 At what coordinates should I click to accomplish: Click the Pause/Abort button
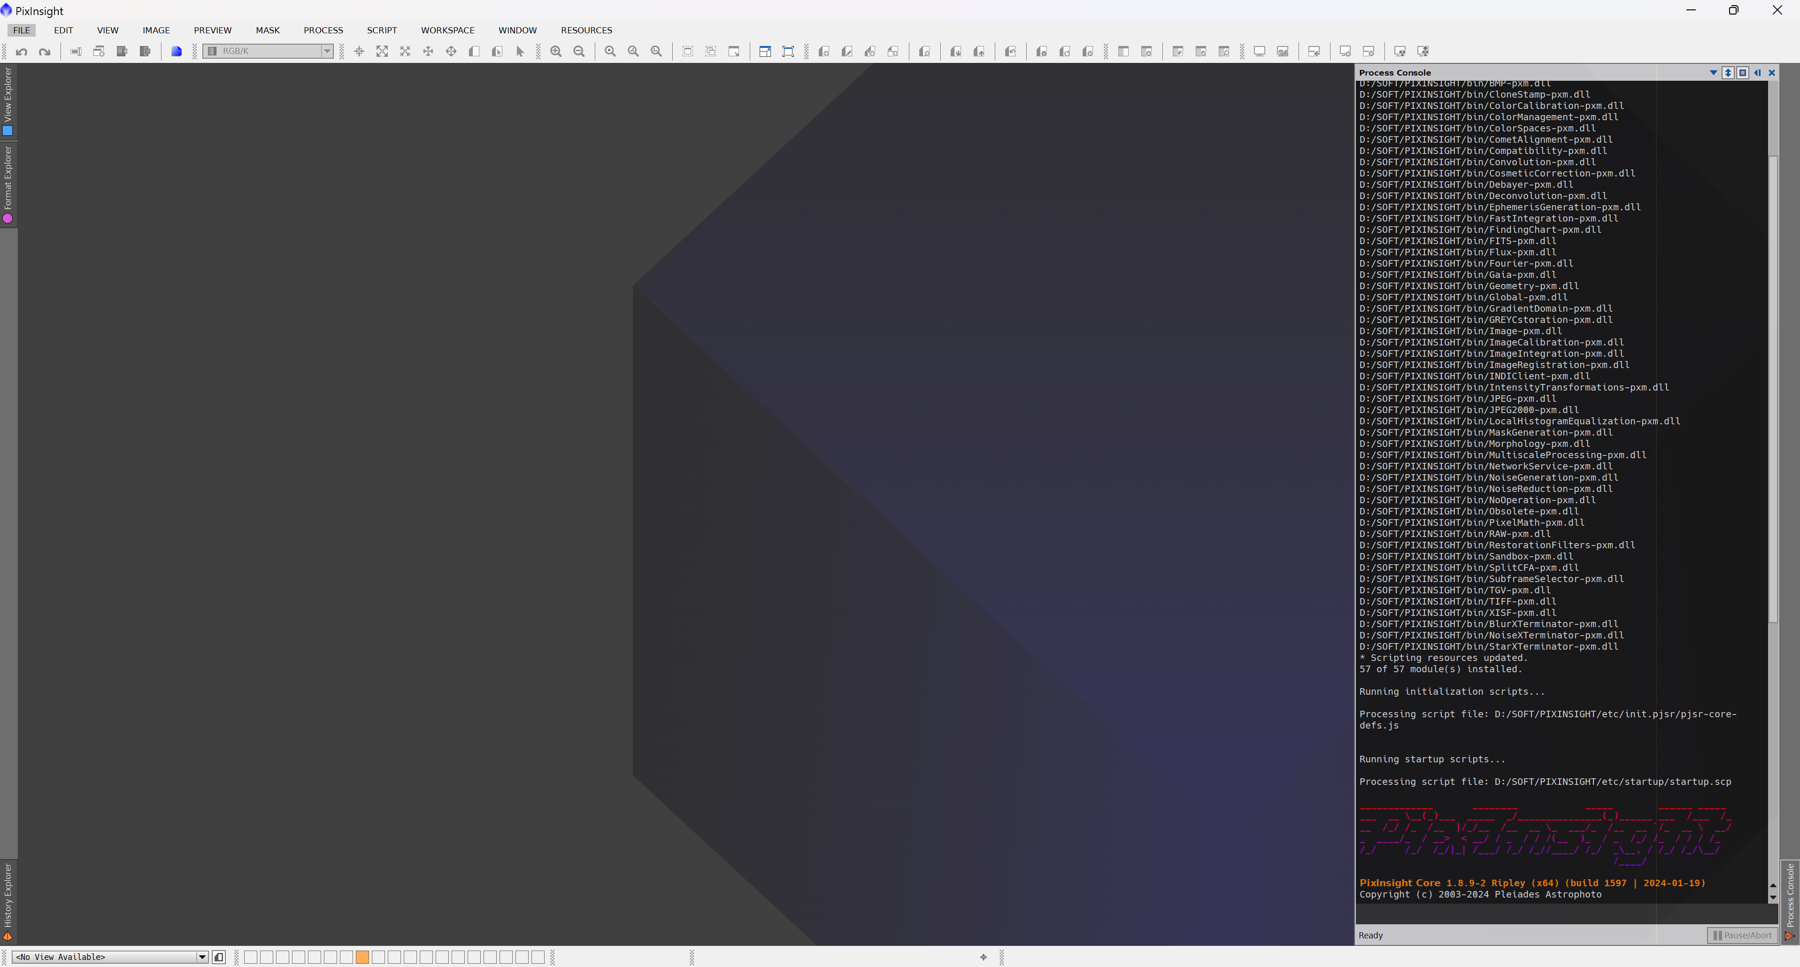[1742, 935]
